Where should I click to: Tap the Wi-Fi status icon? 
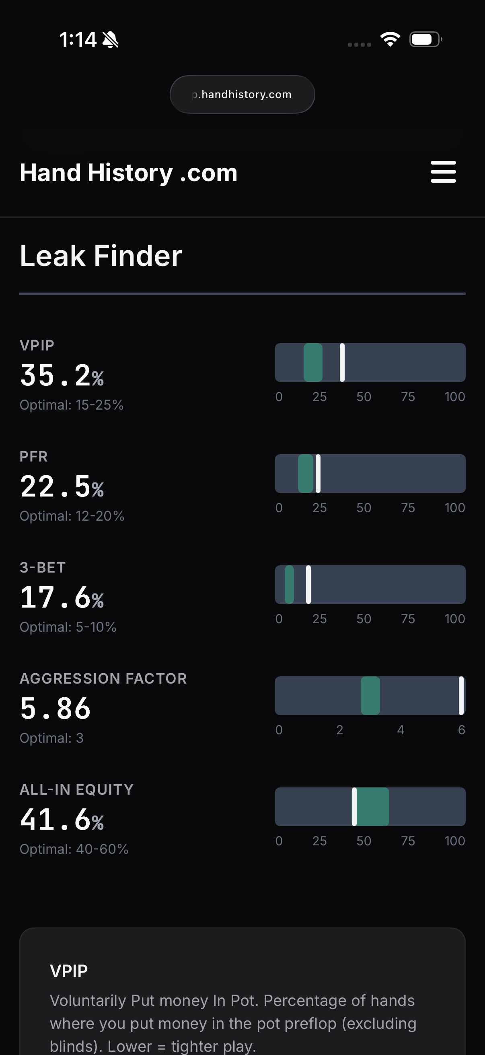(x=390, y=39)
